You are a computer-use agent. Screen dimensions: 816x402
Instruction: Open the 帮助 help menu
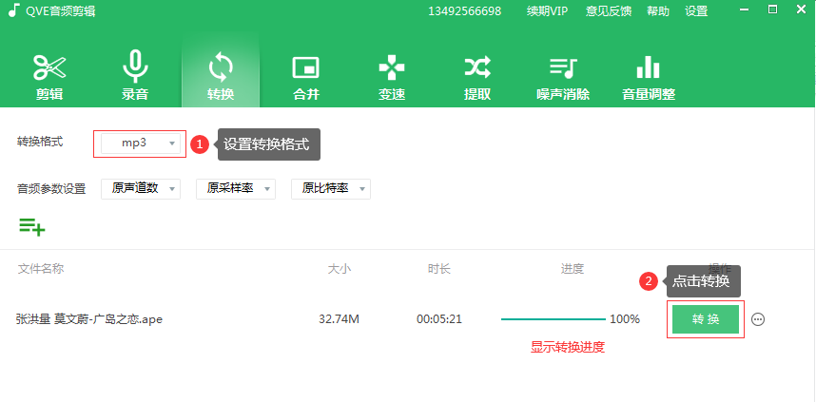(x=658, y=10)
